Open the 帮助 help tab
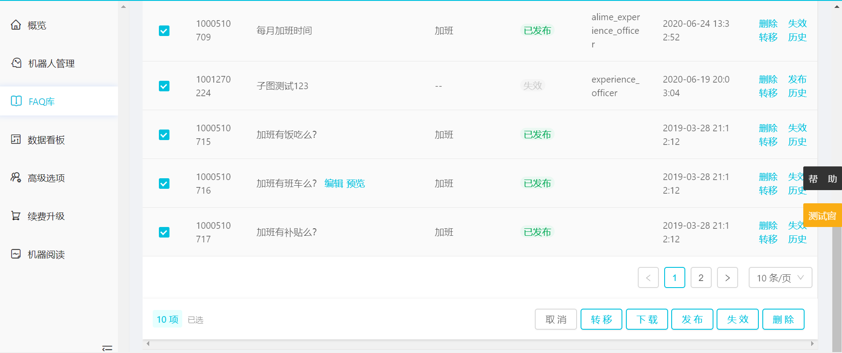This screenshot has width=842, height=353. [x=823, y=178]
